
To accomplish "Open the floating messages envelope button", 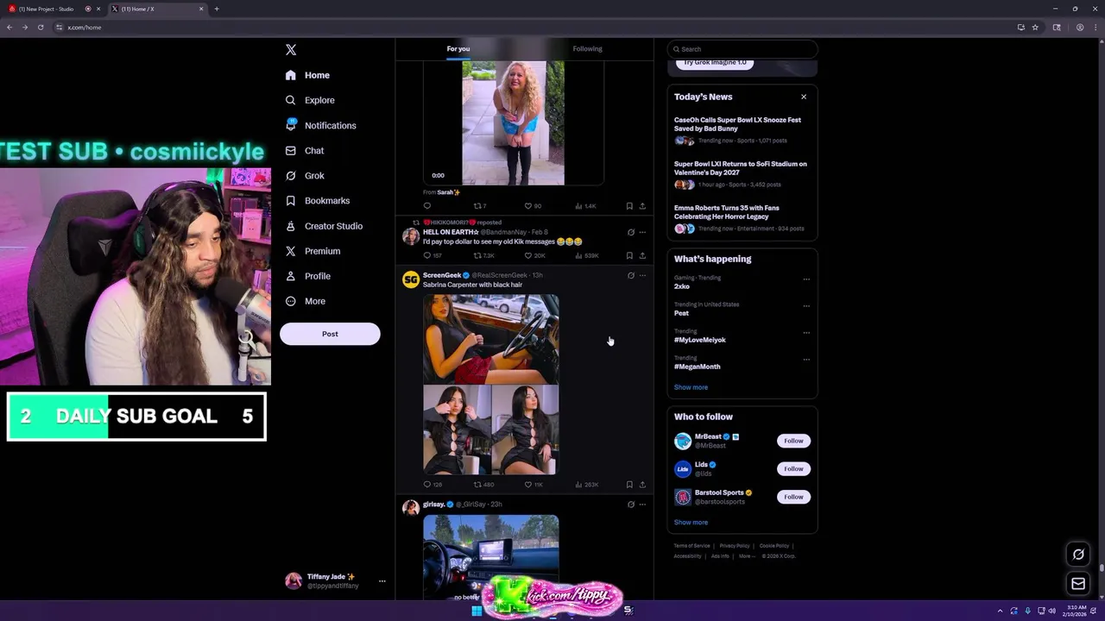I will [1078, 584].
